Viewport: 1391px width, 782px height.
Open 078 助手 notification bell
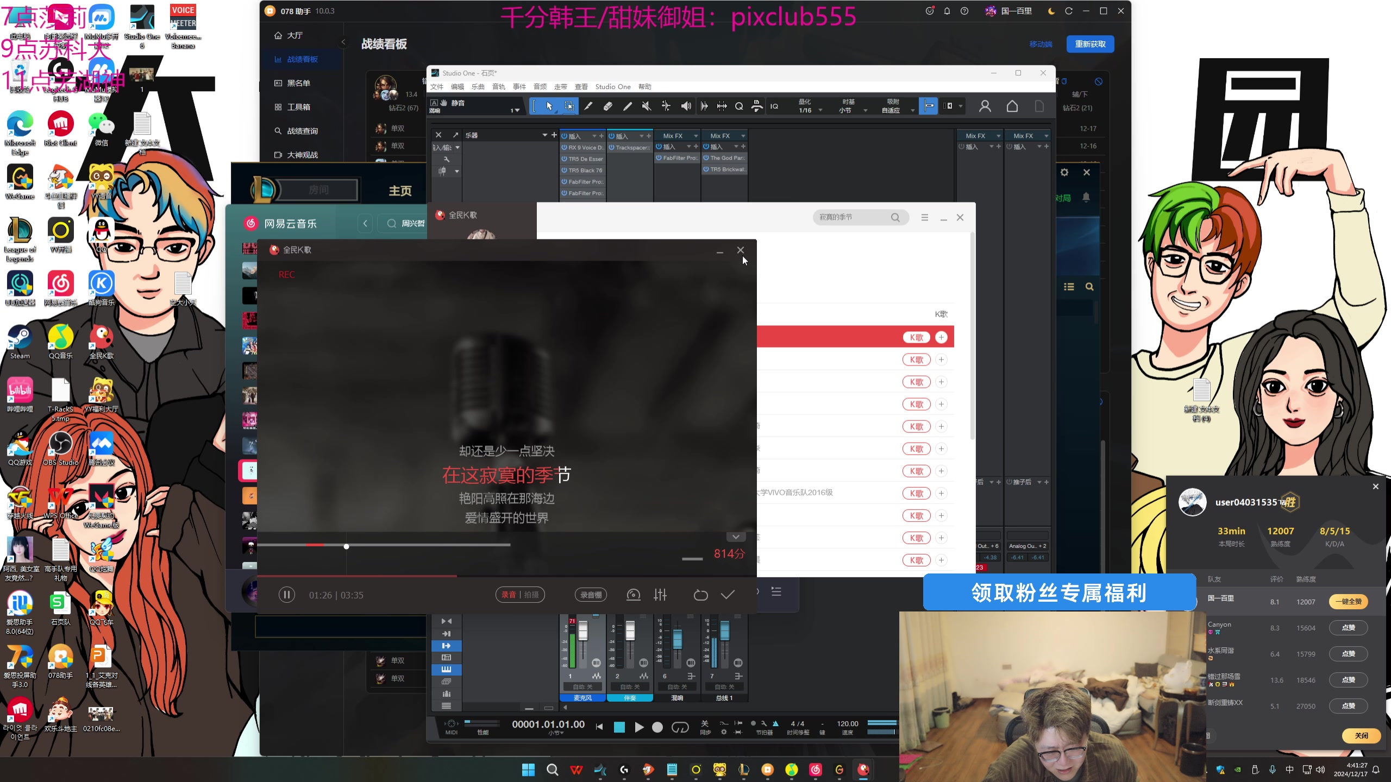click(x=947, y=11)
